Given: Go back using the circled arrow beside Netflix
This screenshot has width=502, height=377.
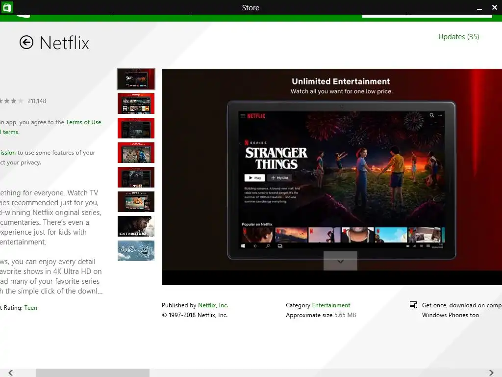Looking at the screenshot, I should [x=26, y=42].
